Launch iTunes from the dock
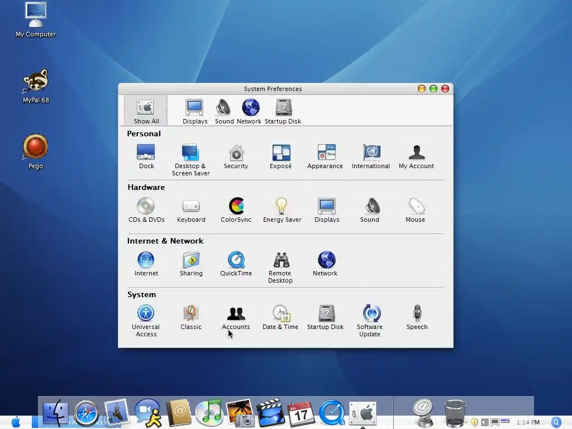 [x=209, y=413]
